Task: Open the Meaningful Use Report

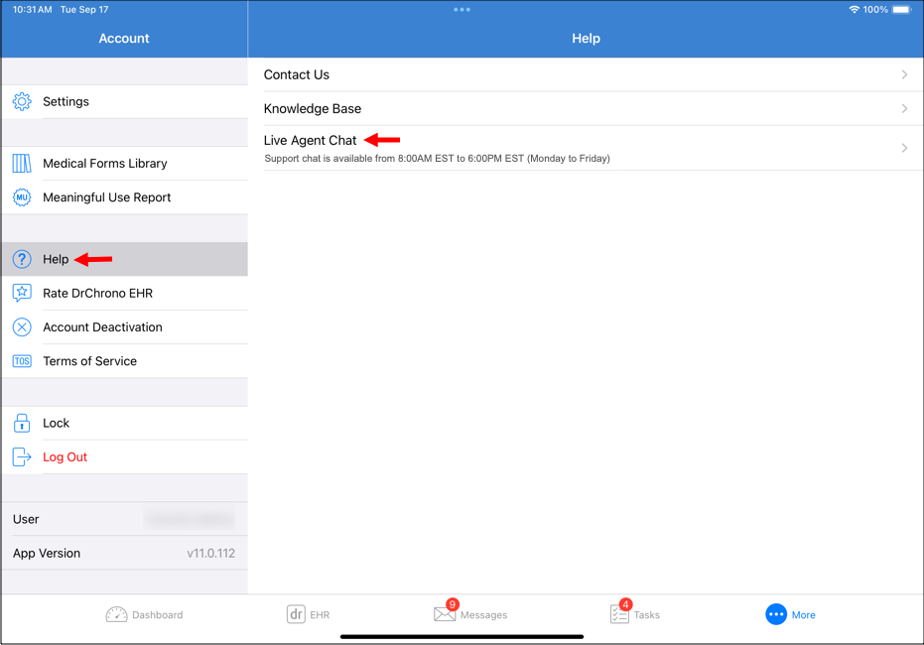Action: coord(124,197)
